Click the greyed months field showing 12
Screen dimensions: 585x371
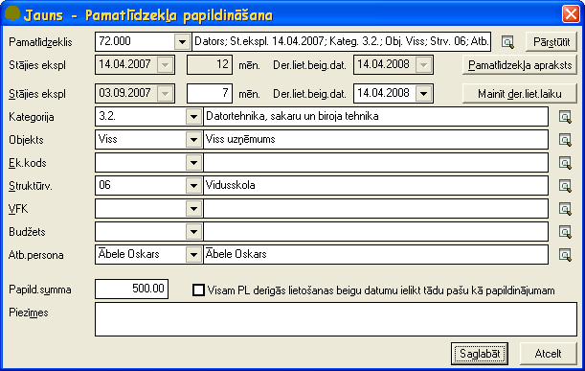[x=210, y=64]
